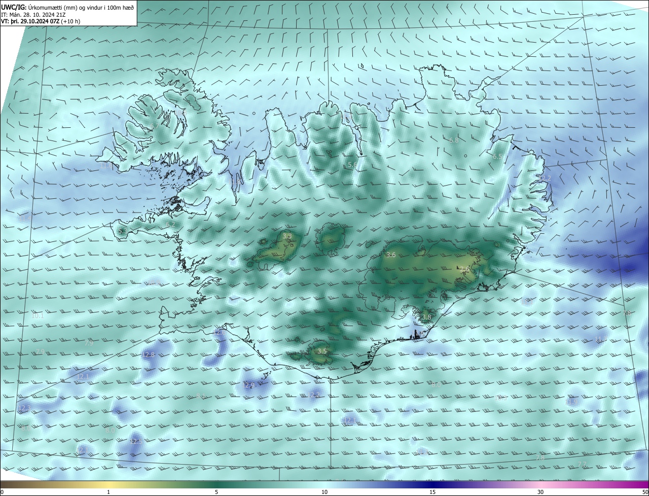This screenshot has height=496, width=649.
Task: Click the 6.8 value in the northeast
Action: [x=454, y=140]
